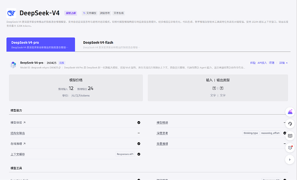Click the API接入 link

click(262, 63)
